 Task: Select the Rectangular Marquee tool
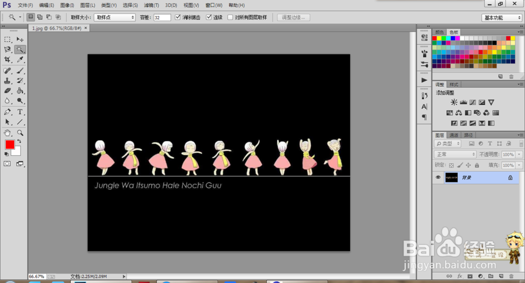coord(7,39)
